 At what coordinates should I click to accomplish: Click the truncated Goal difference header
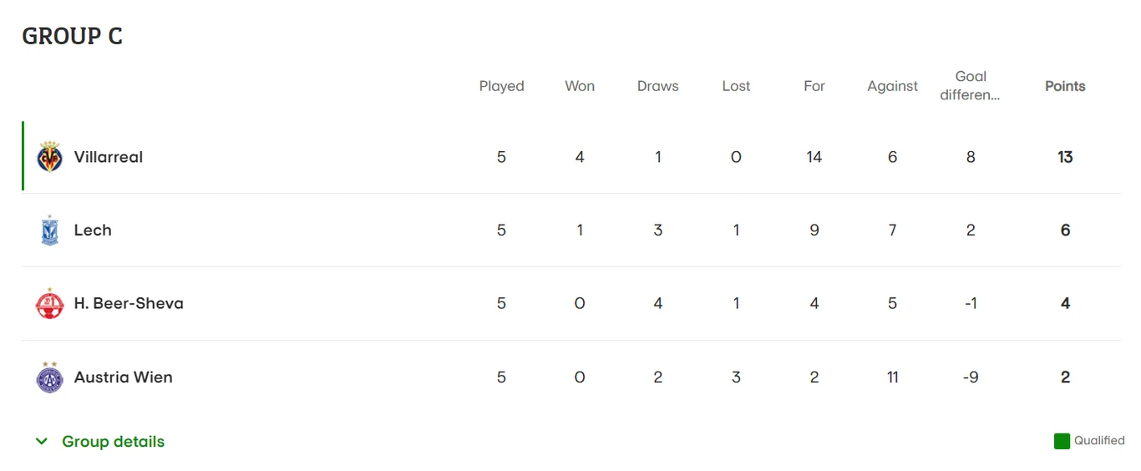coord(970,86)
